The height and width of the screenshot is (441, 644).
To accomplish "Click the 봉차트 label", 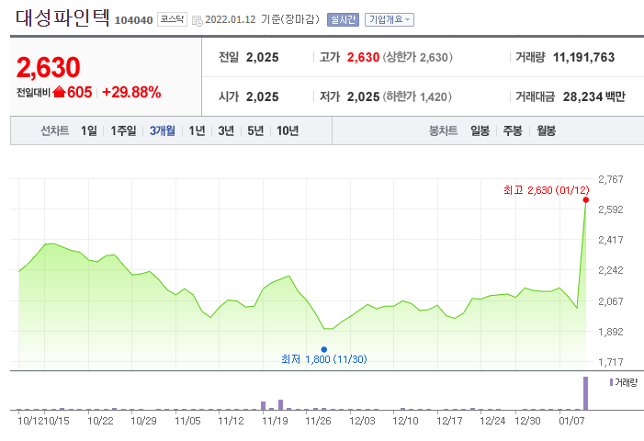I will click(443, 130).
